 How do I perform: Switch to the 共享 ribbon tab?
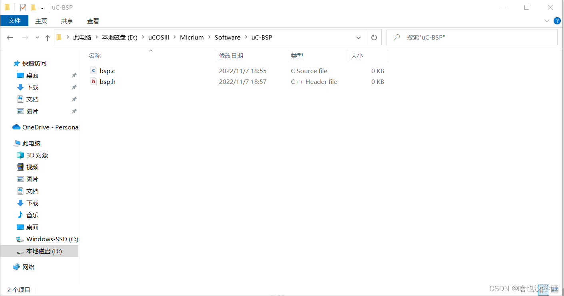(x=67, y=21)
